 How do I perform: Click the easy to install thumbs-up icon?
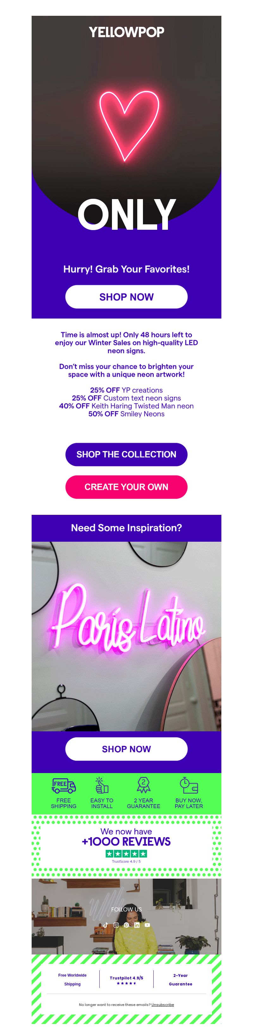[x=102, y=785]
